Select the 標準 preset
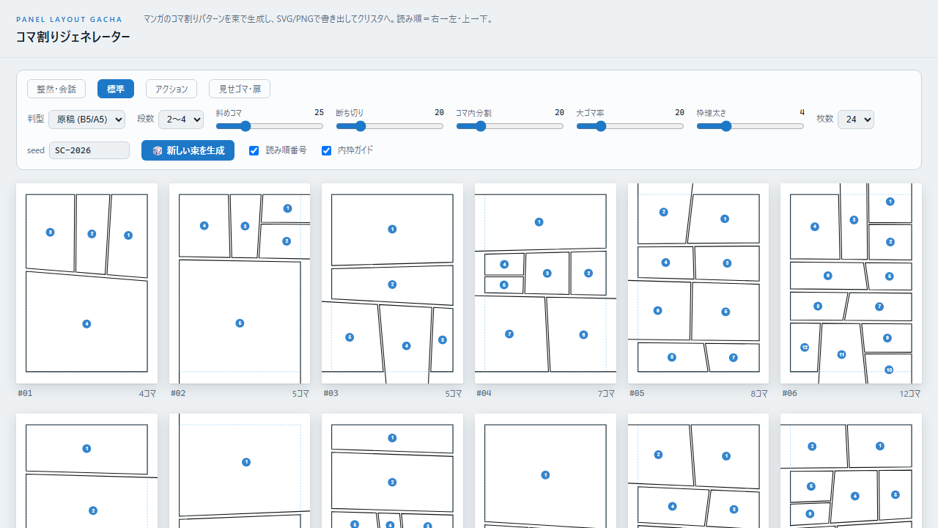Viewport: 938px width, 528px height. pyautogui.click(x=116, y=89)
